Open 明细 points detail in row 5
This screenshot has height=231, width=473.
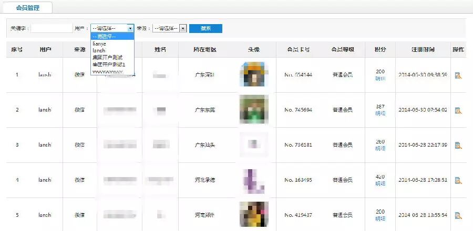click(380, 218)
